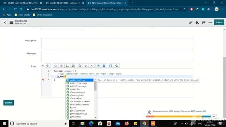Click the script debugger icon
Screen dimensions: 226x127
tap(117, 66)
